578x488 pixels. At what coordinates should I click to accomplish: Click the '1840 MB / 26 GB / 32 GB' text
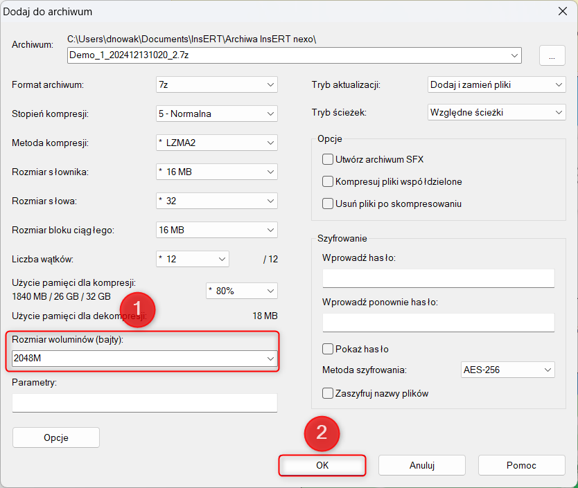[61, 296]
